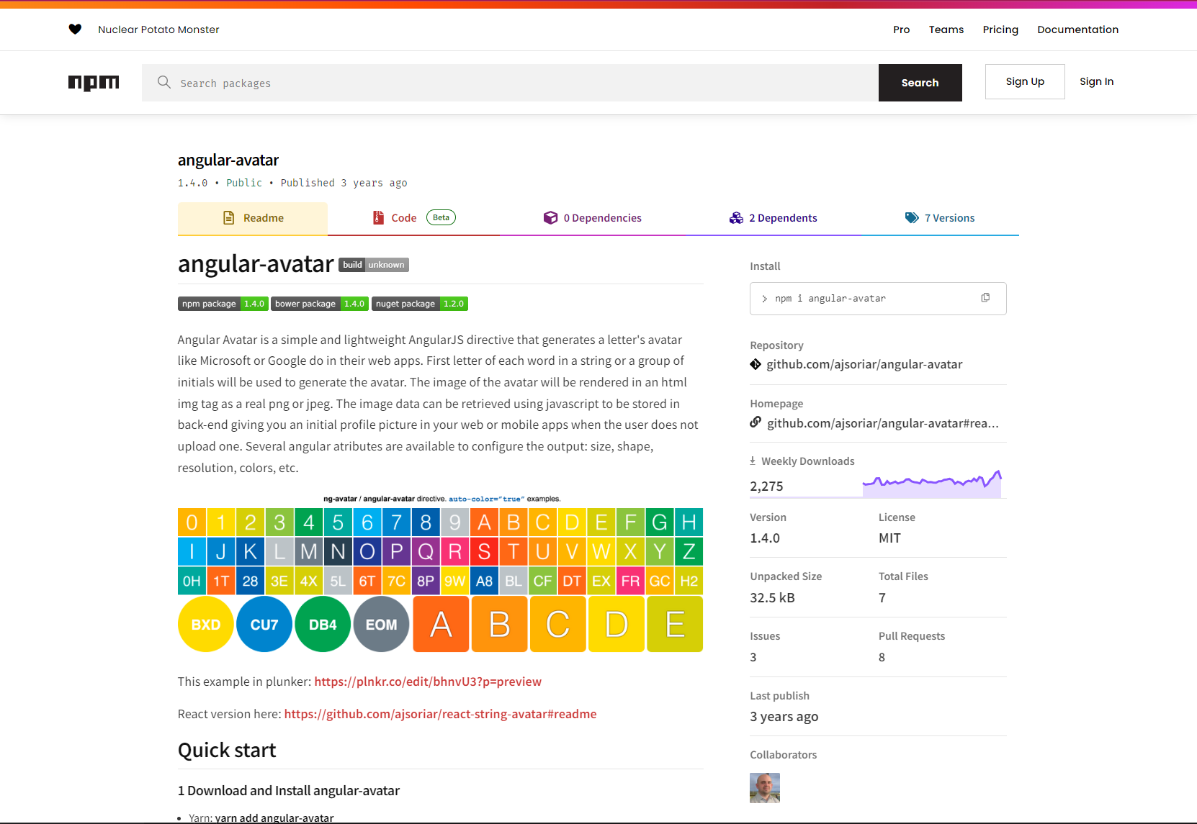Click the npm package 1.4.0 badge
This screenshot has height=824, width=1197.
coord(223,304)
